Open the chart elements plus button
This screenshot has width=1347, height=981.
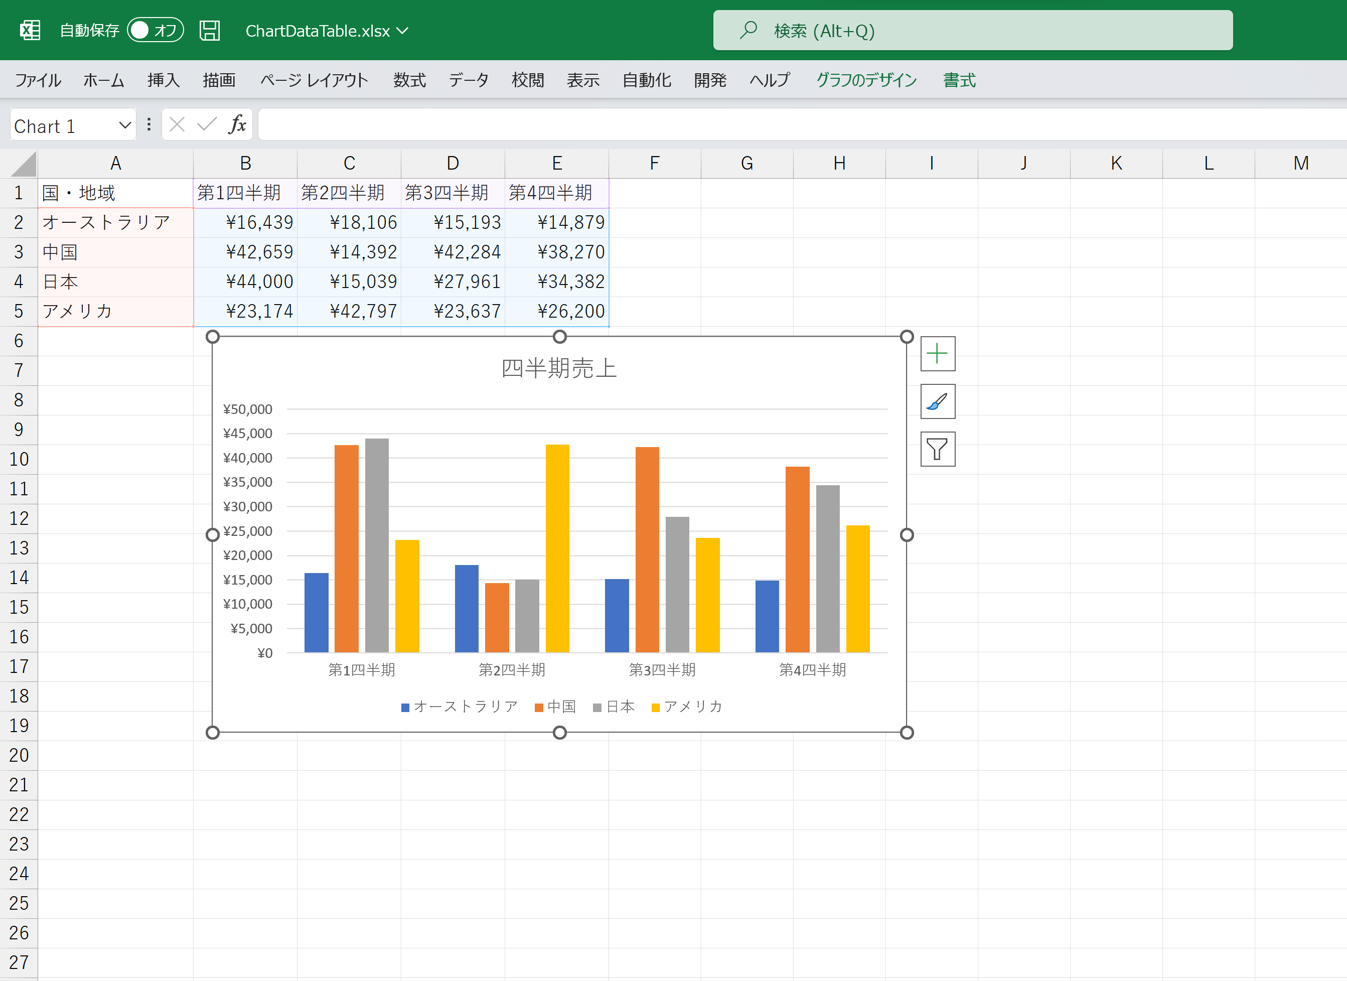[937, 354]
